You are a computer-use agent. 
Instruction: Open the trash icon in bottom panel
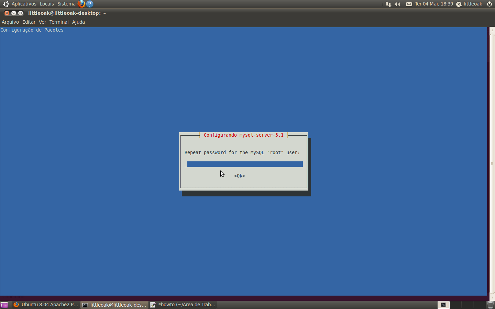(x=491, y=305)
